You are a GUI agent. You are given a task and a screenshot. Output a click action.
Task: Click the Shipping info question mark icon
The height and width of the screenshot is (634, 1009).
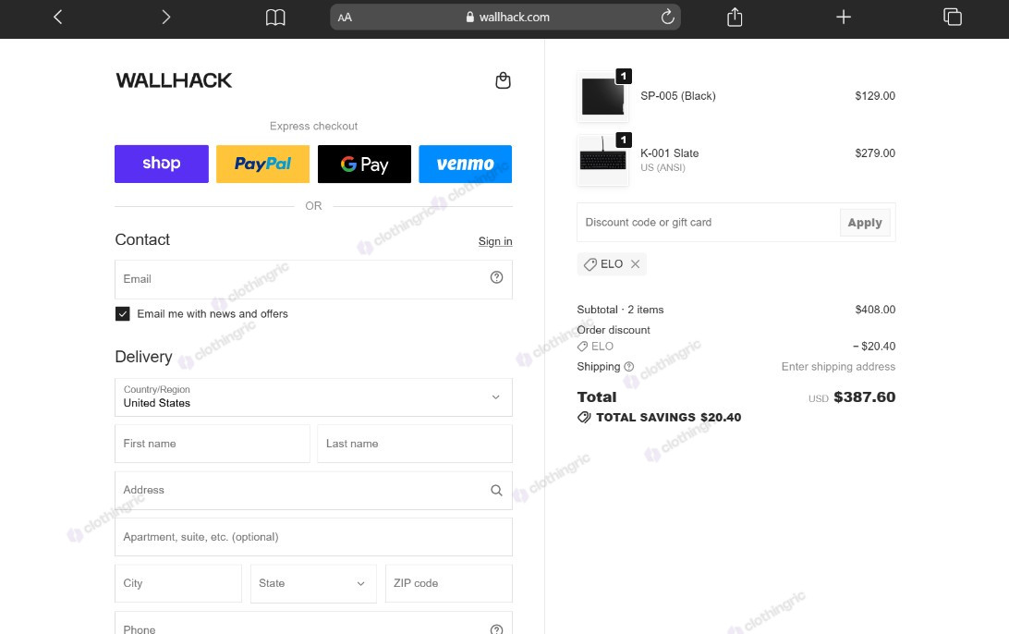[628, 366]
